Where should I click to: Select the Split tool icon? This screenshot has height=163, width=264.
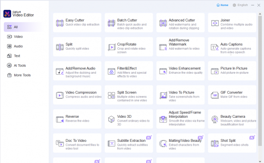click(x=60, y=47)
